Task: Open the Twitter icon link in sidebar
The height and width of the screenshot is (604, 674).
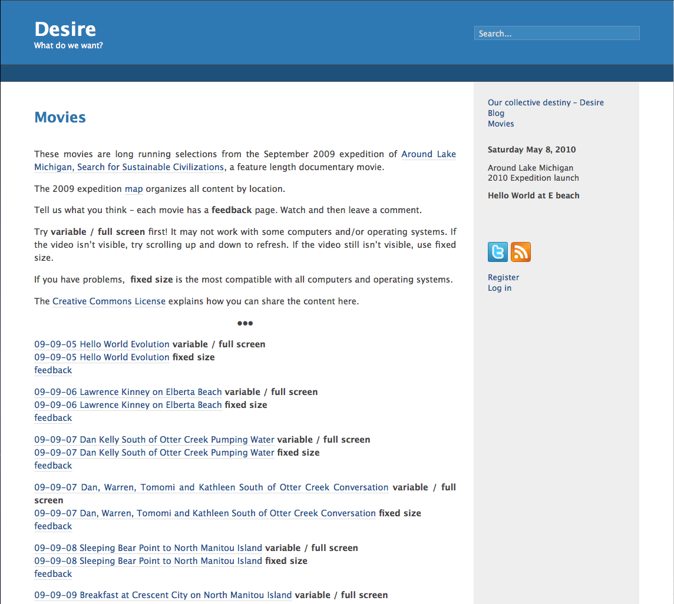Action: (x=497, y=252)
